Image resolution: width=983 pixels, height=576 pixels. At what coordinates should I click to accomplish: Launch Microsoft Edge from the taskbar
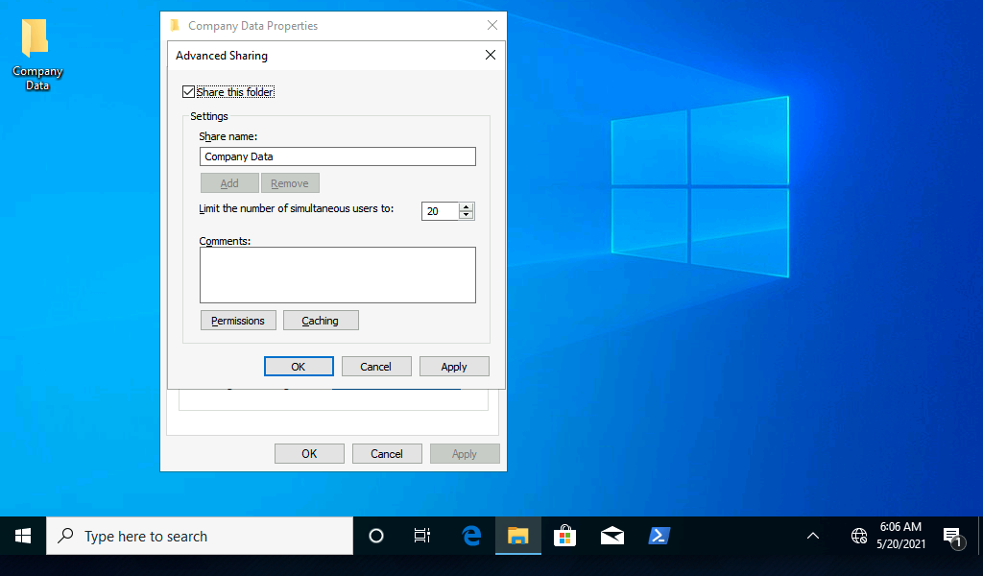point(470,536)
